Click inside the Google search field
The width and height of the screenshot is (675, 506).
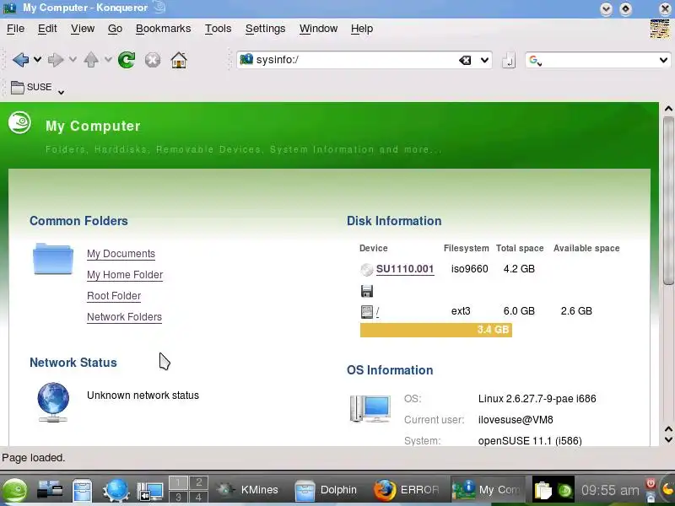click(x=599, y=60)
